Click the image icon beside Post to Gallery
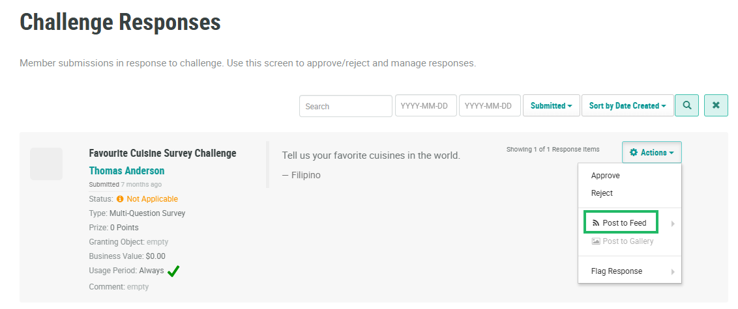Viewport: 738px width, 309px height. tap(596, 241)
